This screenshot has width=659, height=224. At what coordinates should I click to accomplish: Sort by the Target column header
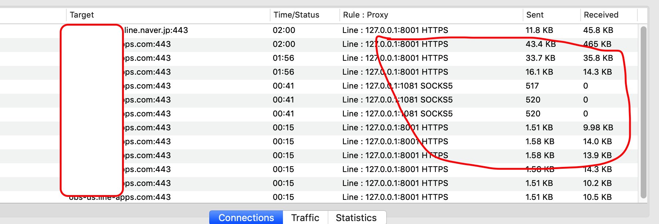(82, 15)
